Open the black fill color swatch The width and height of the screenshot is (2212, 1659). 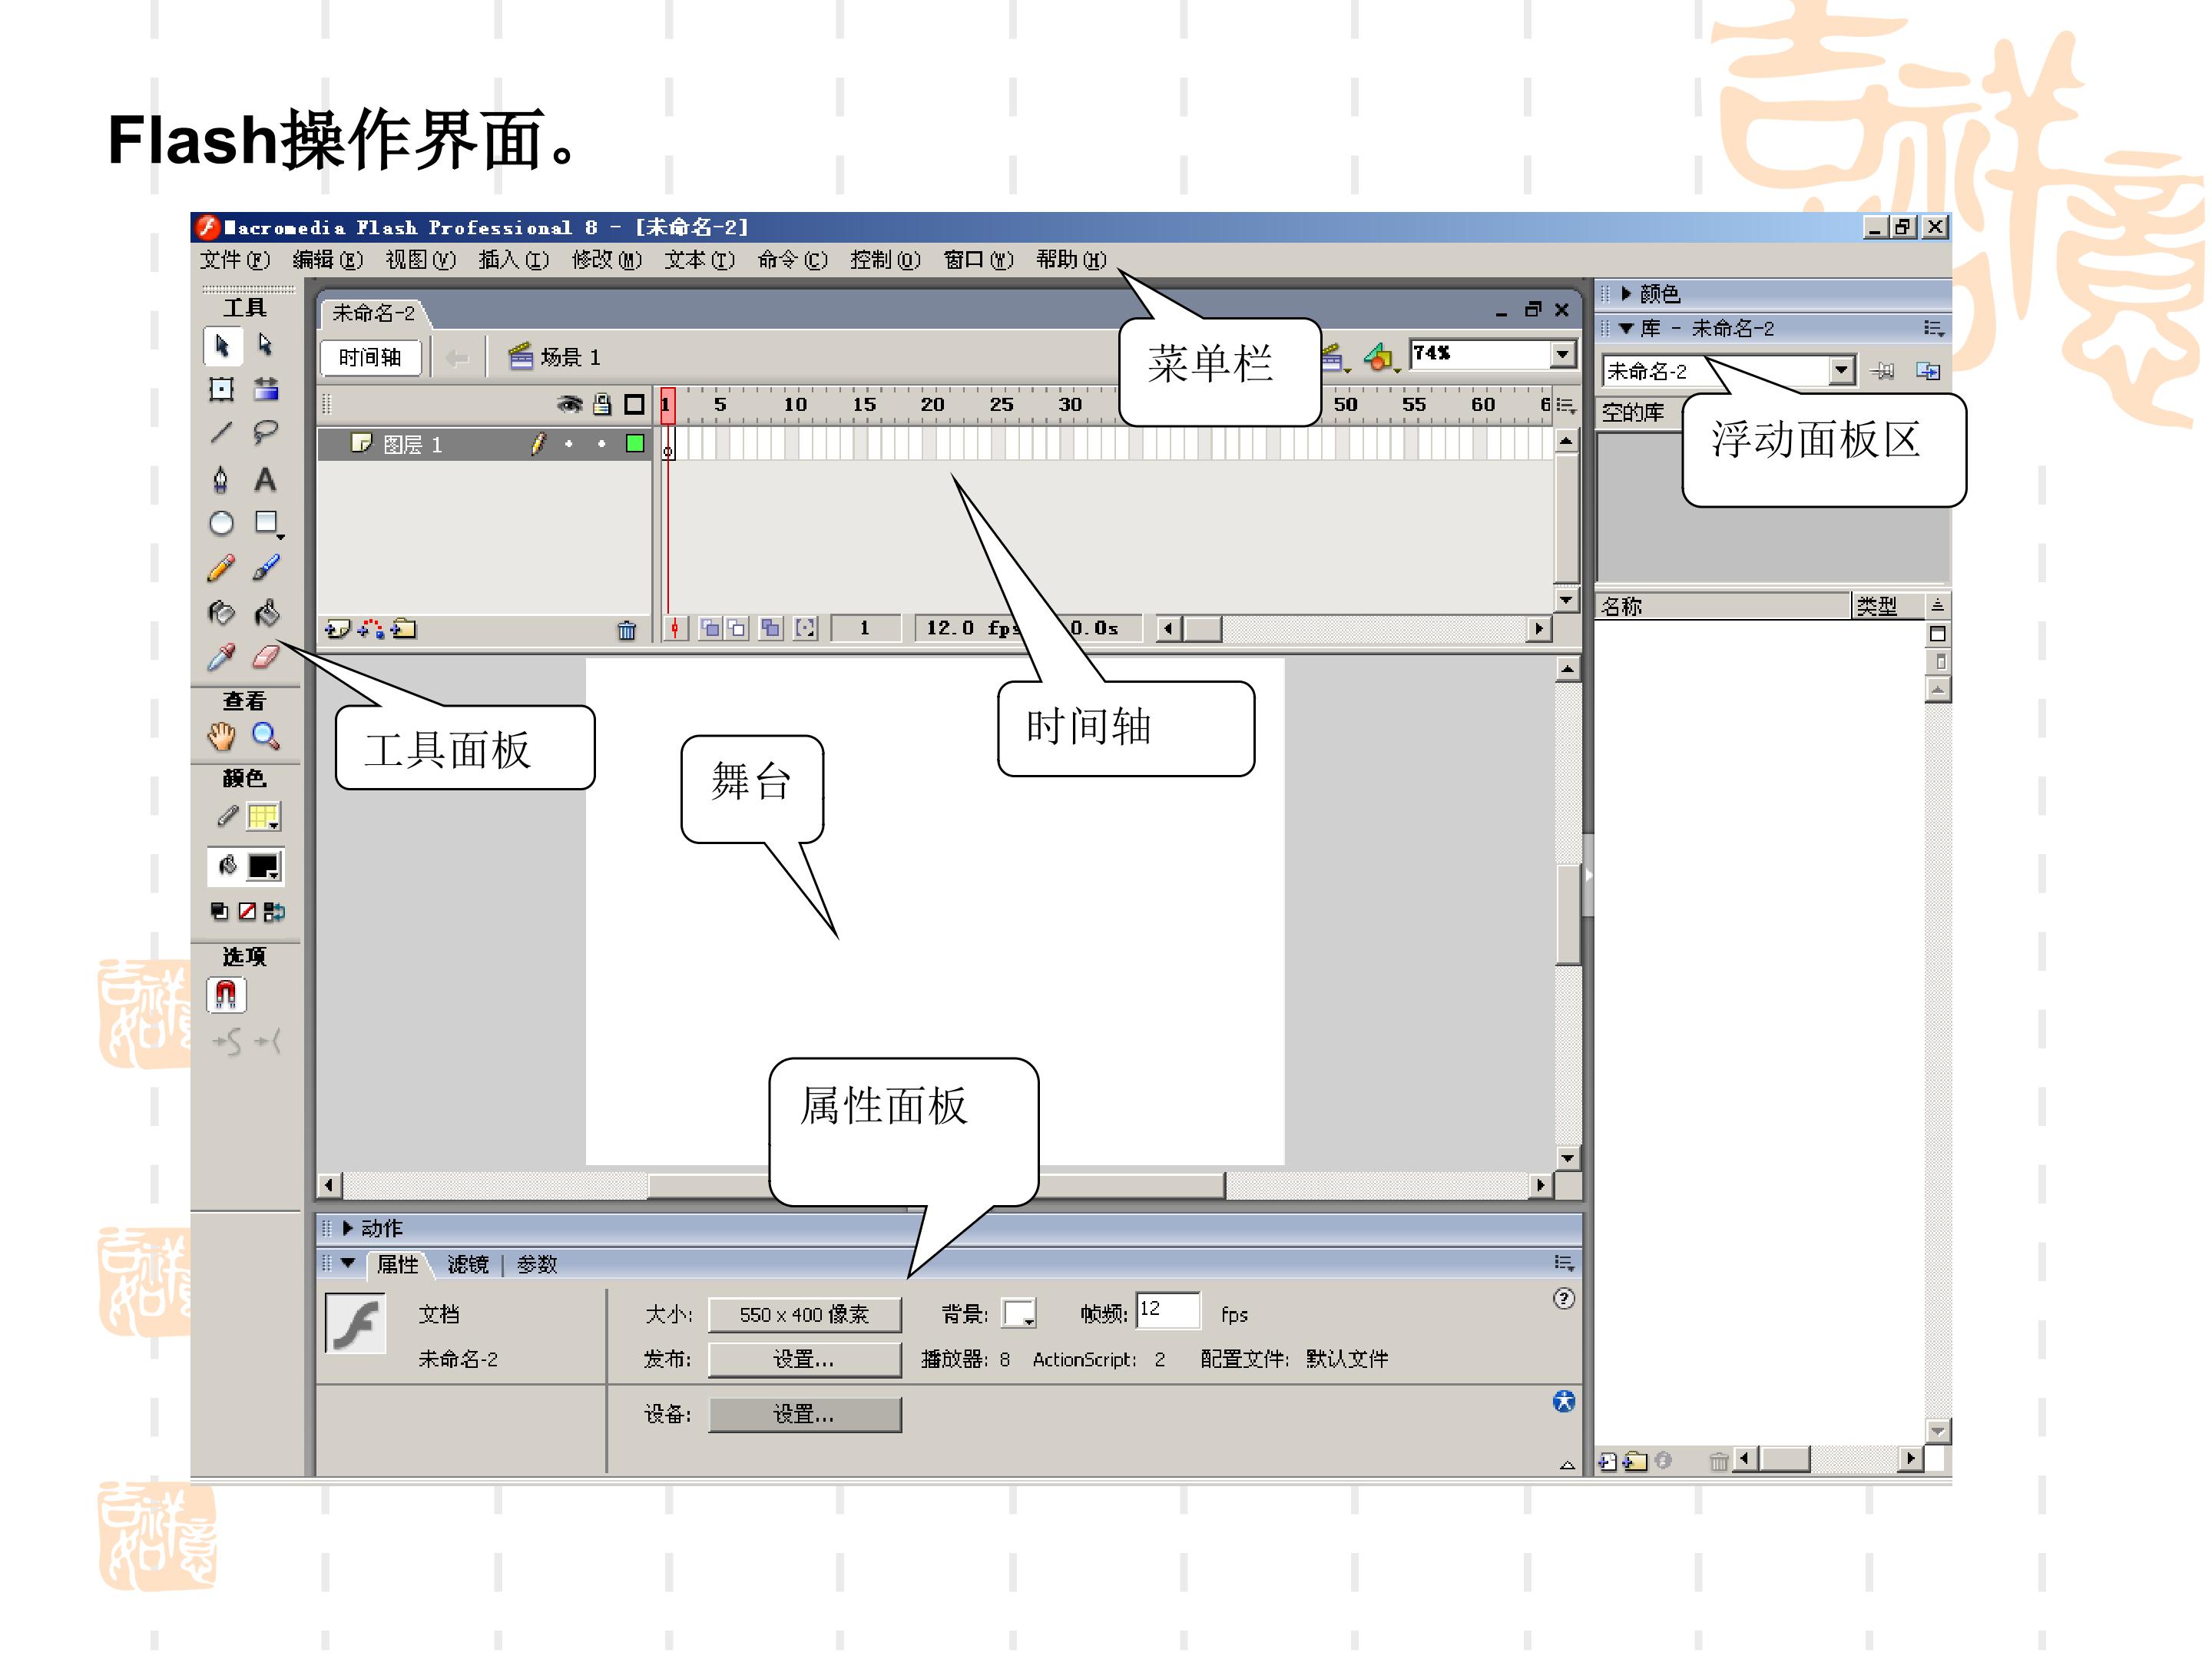point(264,867)
